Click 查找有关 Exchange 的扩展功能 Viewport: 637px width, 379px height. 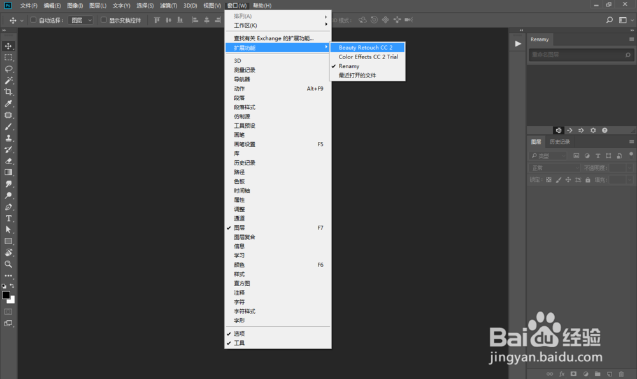(x=278, y=38)
